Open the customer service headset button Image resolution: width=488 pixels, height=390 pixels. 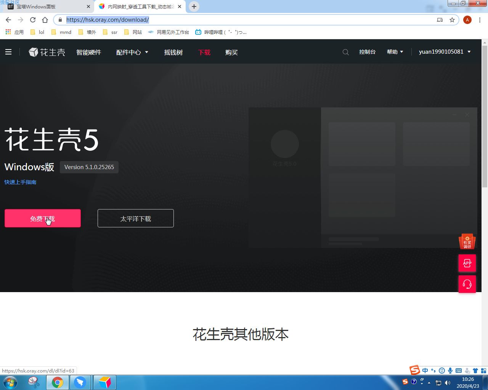coord(467,284)
